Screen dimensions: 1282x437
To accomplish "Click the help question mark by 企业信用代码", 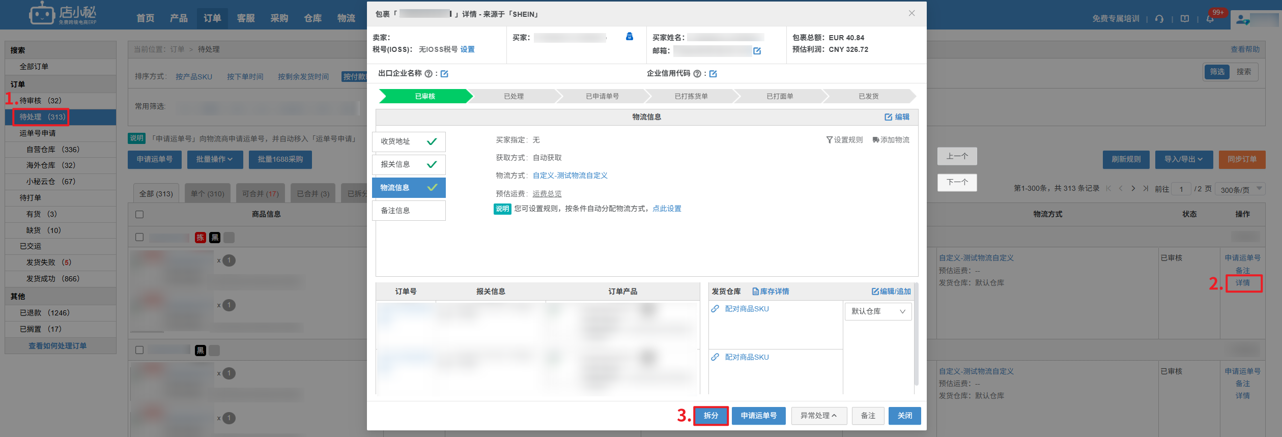I will [697, 74].
